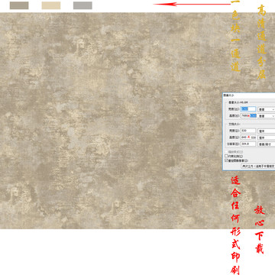The image size is (275, 275).
Task: Open the pixel height unit dropdown
Action: [x=267, y=115]
